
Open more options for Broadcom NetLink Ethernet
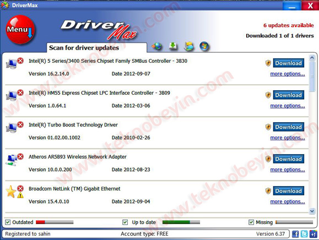pos(288,201)
